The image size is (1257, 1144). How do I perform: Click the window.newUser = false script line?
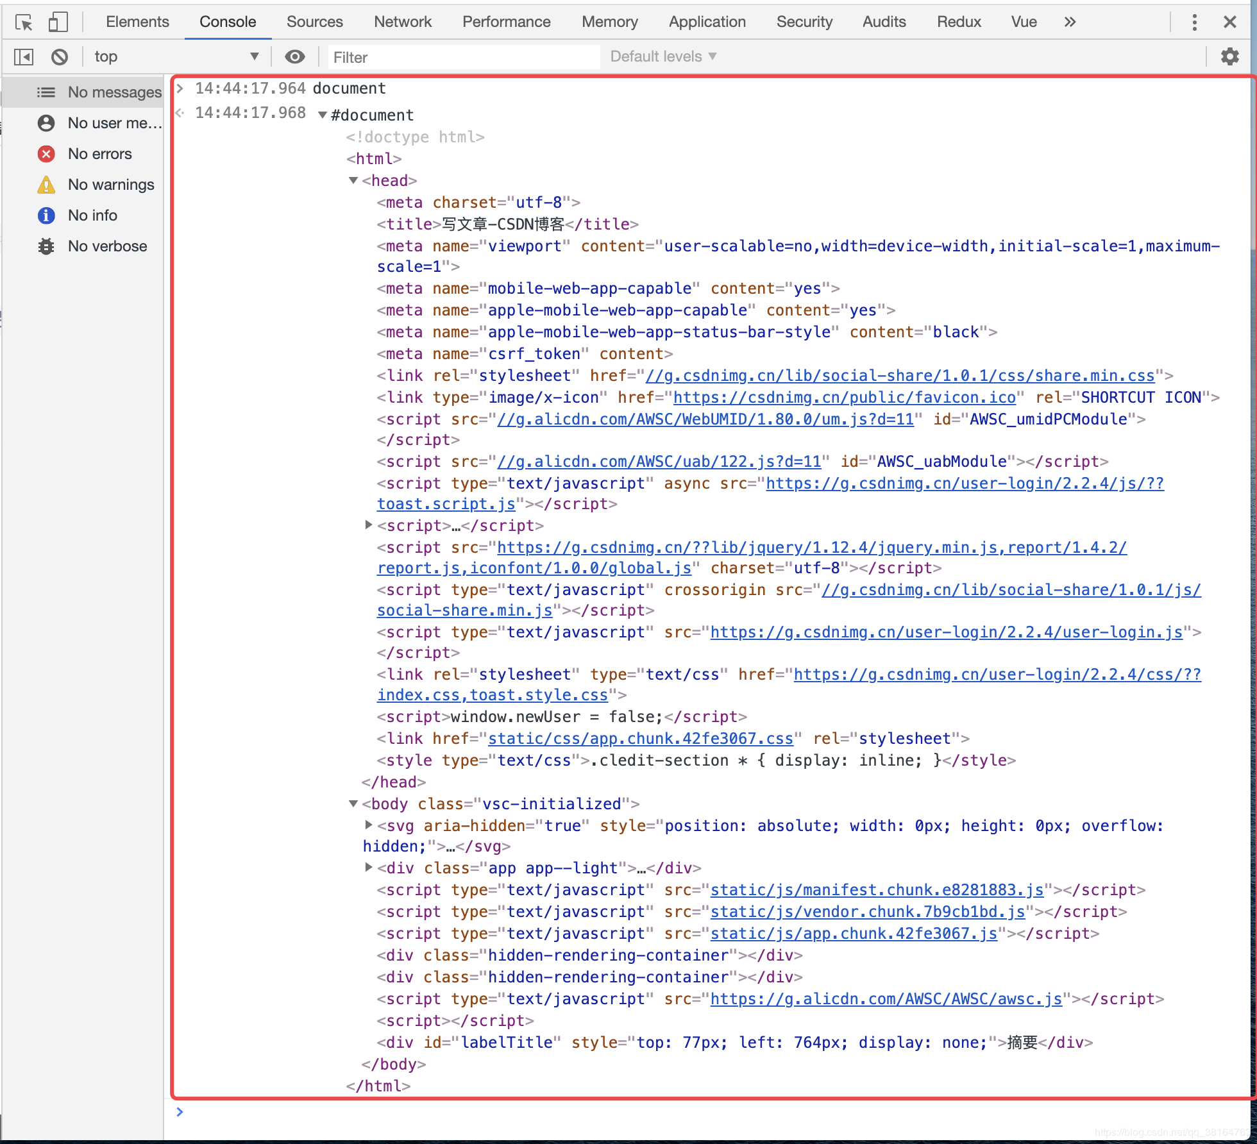tap(562, 717)
